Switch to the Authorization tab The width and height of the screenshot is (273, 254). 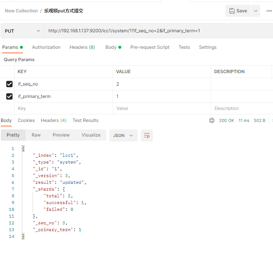click(x=46, y=47)
